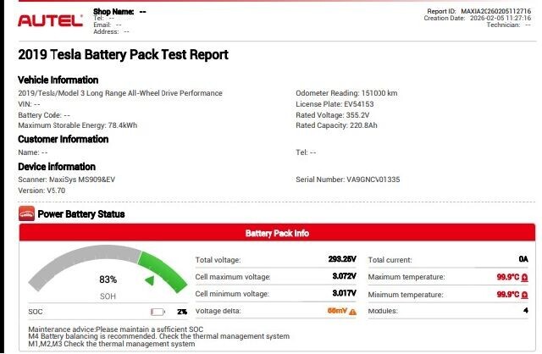The height and width of the screenshot is (354, 542).
Task: Click the SOH gauge green pointer
Action: point(150,280)
